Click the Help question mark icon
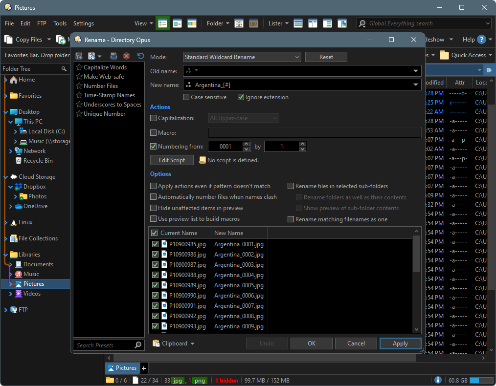Screen dimensions: 496x386 481,40
